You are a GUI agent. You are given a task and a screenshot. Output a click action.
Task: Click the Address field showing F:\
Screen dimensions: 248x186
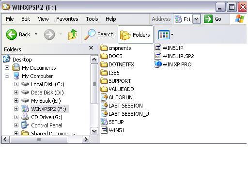coord(183,19)
